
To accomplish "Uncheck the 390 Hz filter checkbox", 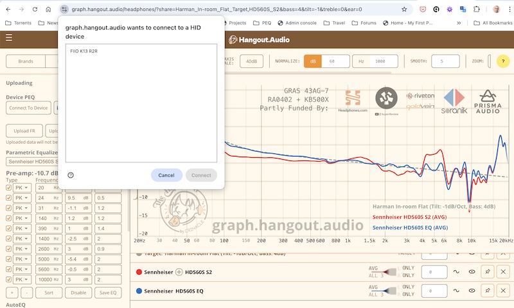I will point(8,228).
